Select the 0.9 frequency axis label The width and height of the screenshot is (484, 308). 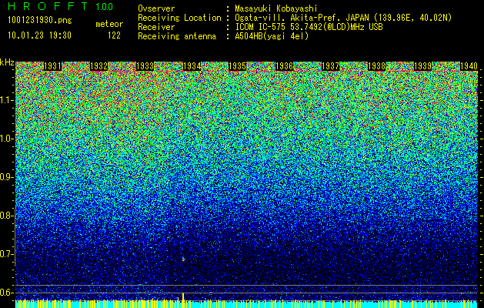point(6,177)
